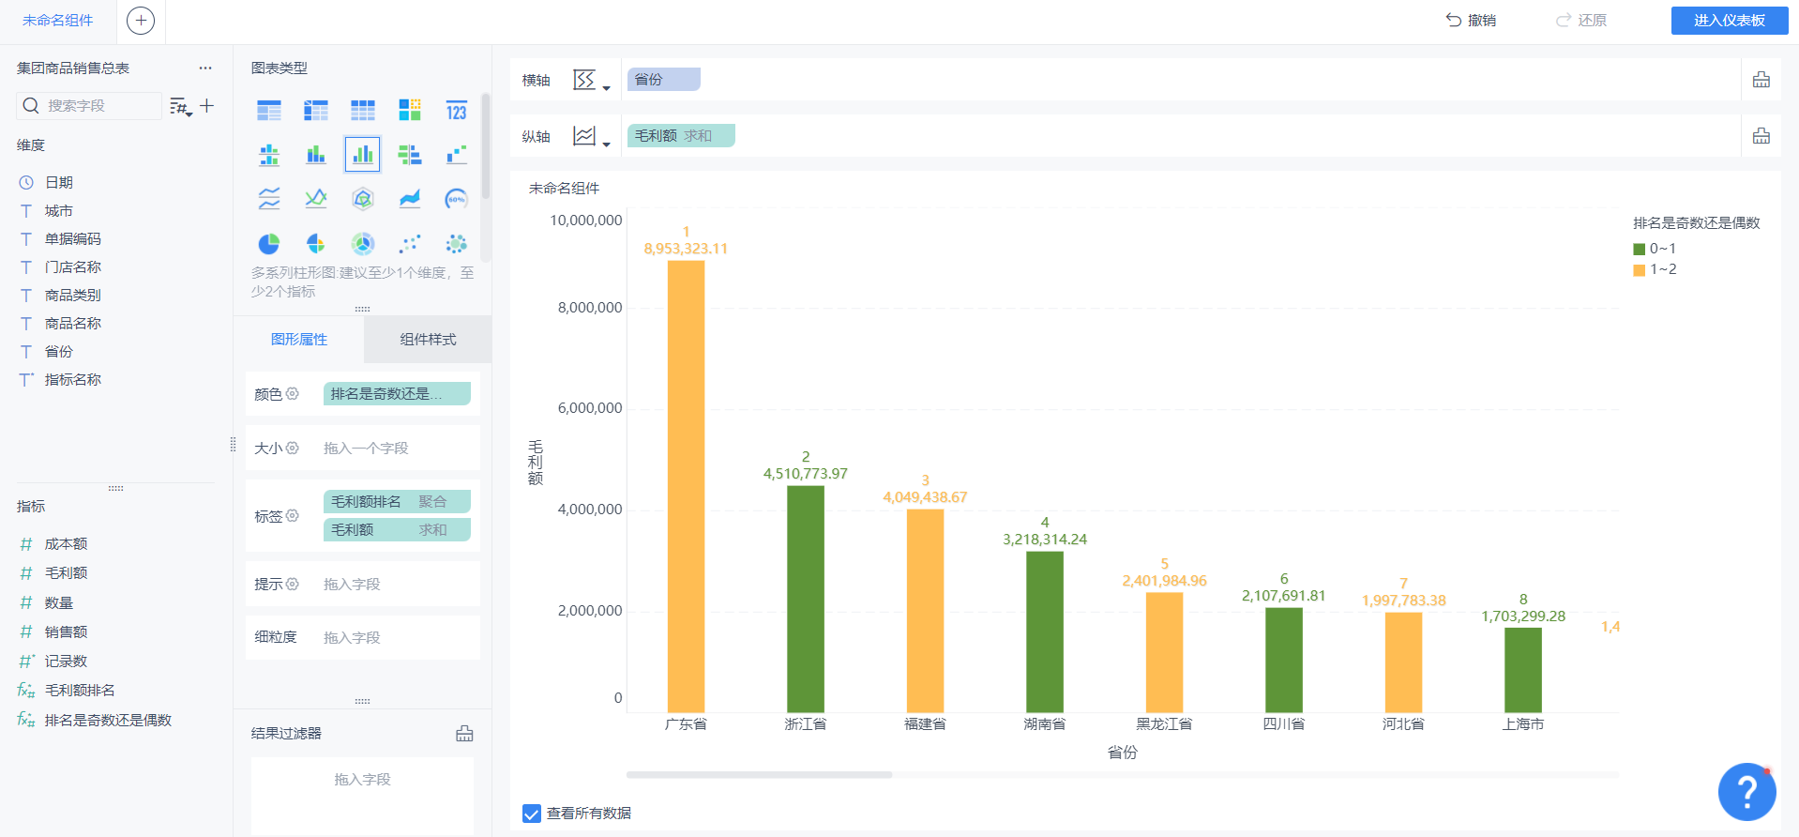Click the 还原 redo button
This screenshot has height=837, width=1799.
1581,21
